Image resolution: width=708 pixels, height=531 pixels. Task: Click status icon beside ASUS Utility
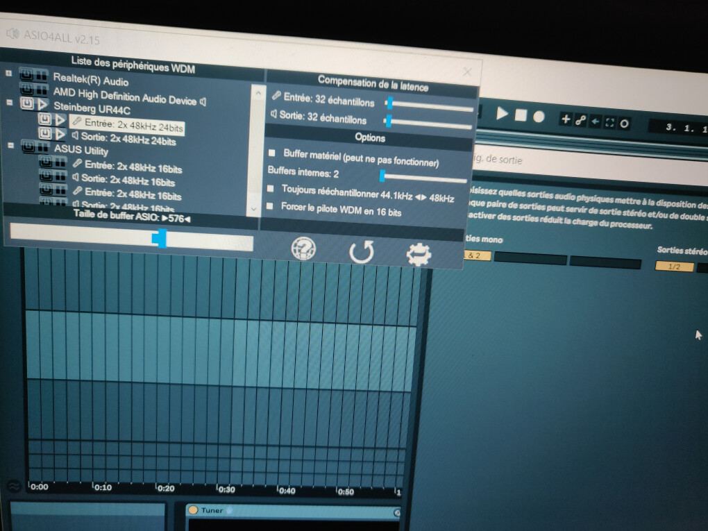point(43,147)
